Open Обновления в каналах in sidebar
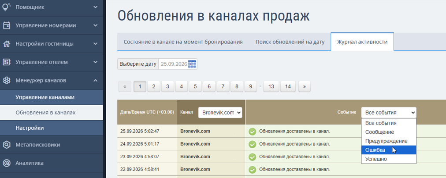 (52, 113)
